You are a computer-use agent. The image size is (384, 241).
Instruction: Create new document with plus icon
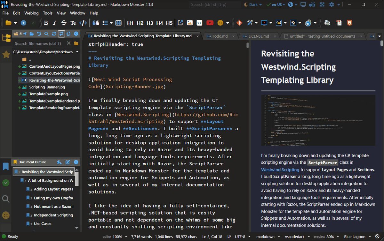[23, 23]
